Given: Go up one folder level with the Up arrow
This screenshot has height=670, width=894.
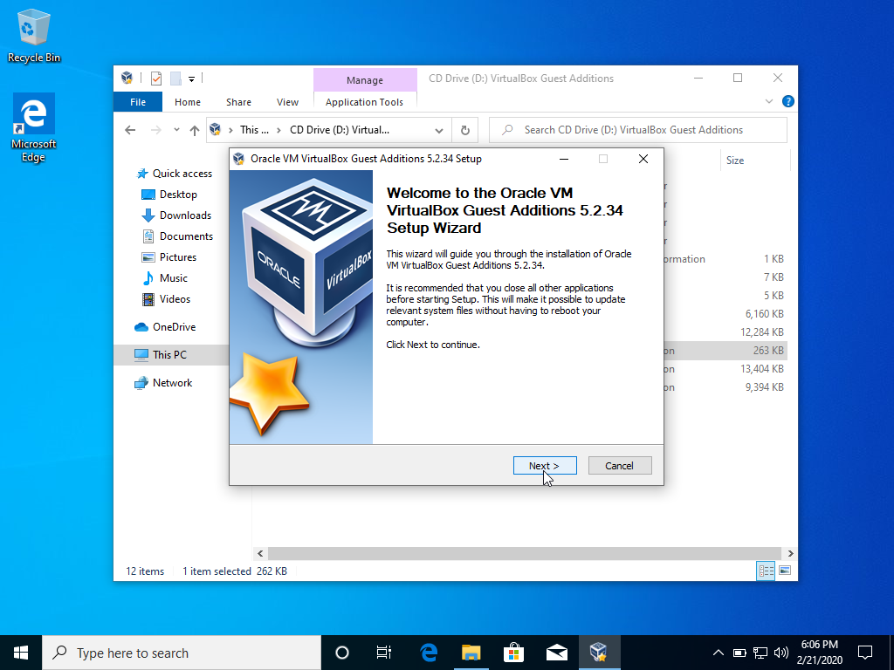Looking at the screenshot, I should pyautogui.click(x=195, y=131).
